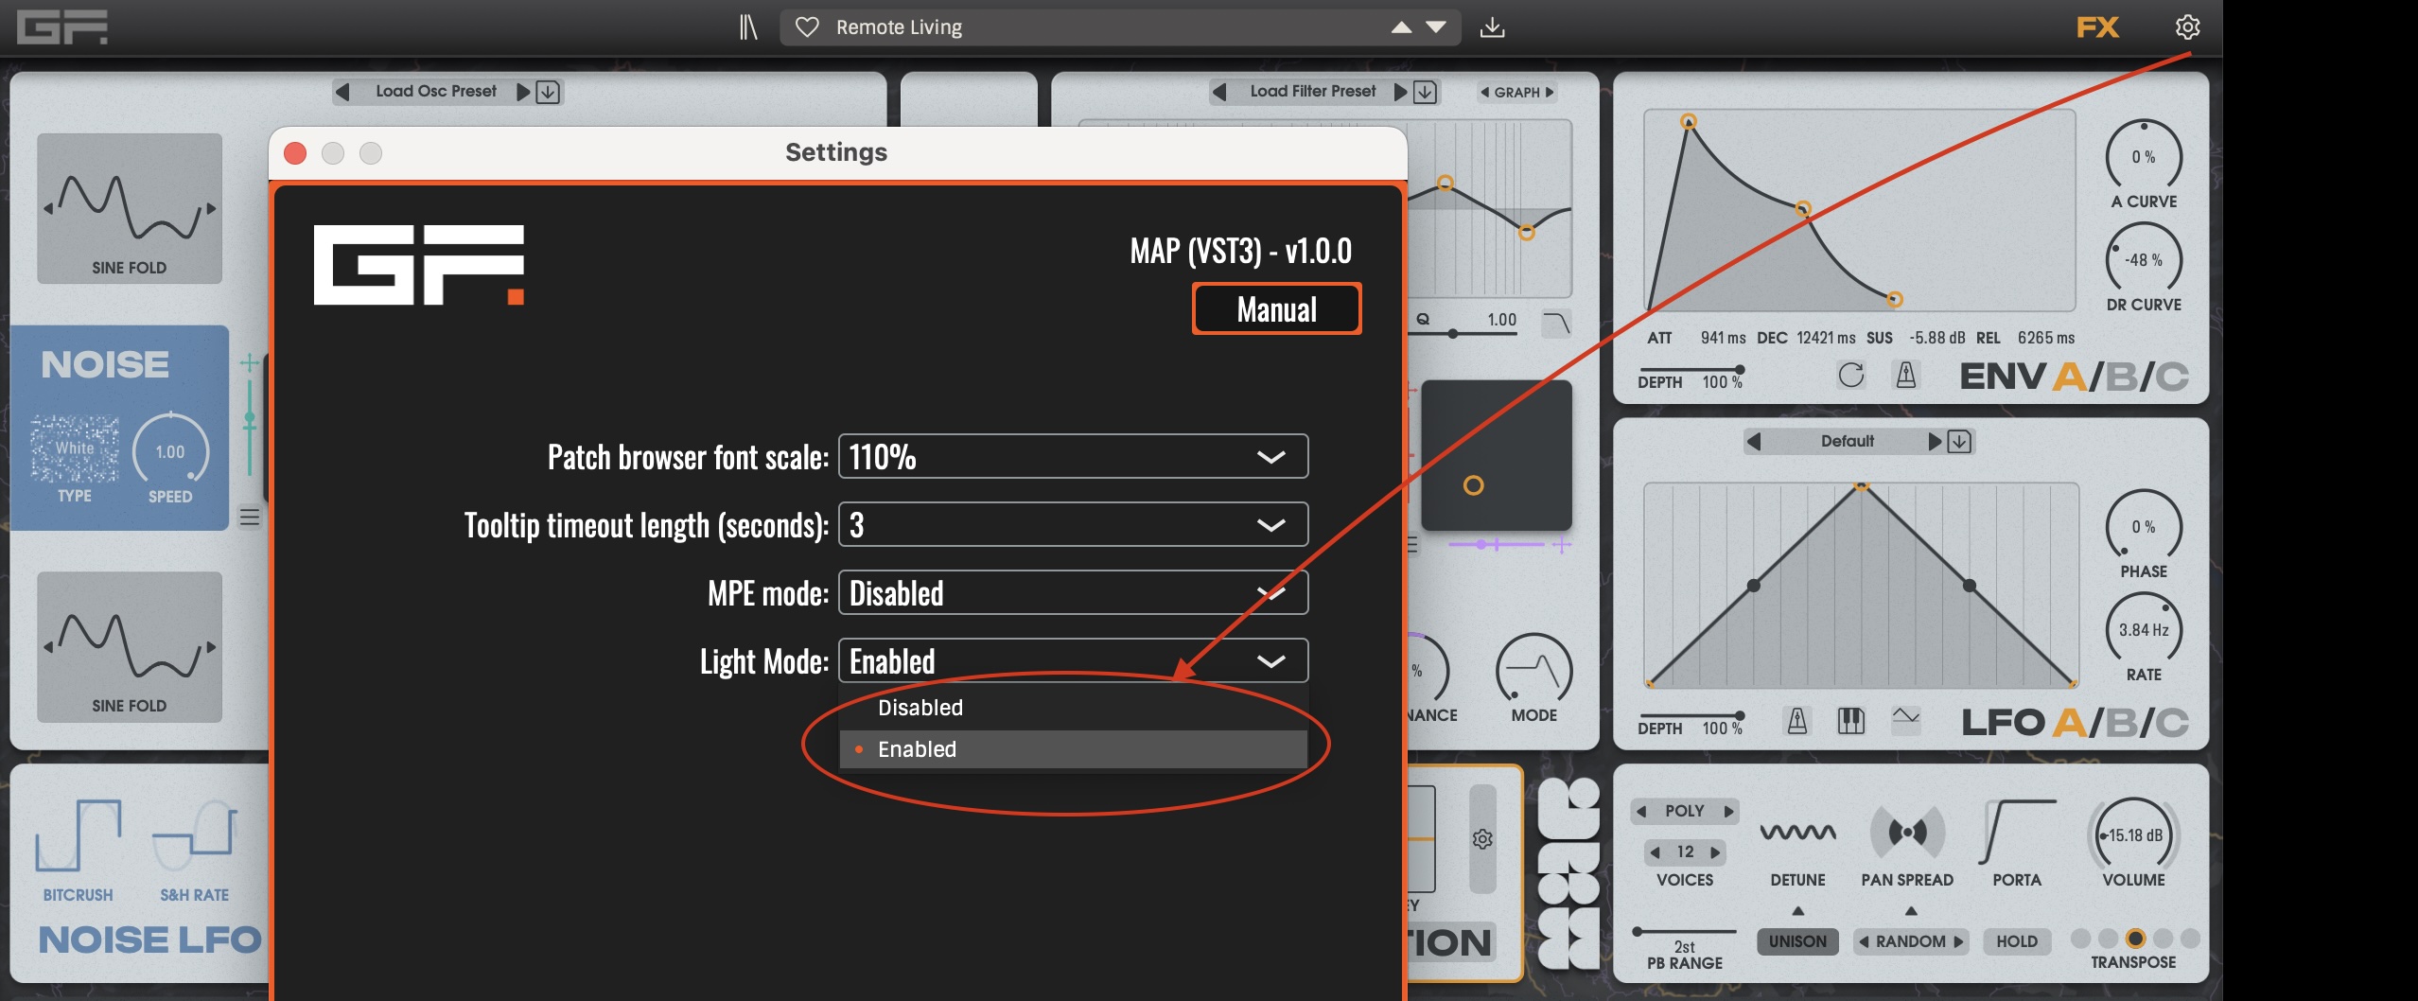Viewport: 2418px width, 1001px height.
Task: Save the oscillator preset icon
Action: coord(548,92)
